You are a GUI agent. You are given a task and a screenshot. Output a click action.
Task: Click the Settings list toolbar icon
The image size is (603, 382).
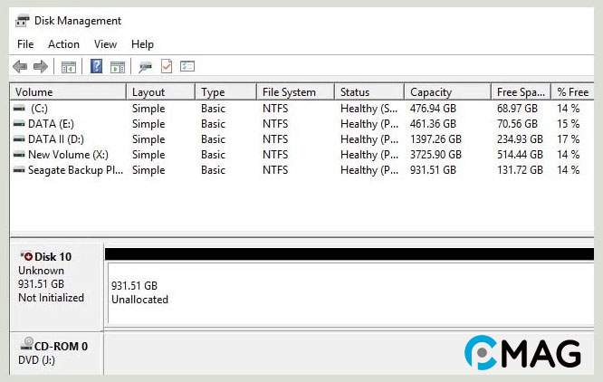click(x=187, y=66)
